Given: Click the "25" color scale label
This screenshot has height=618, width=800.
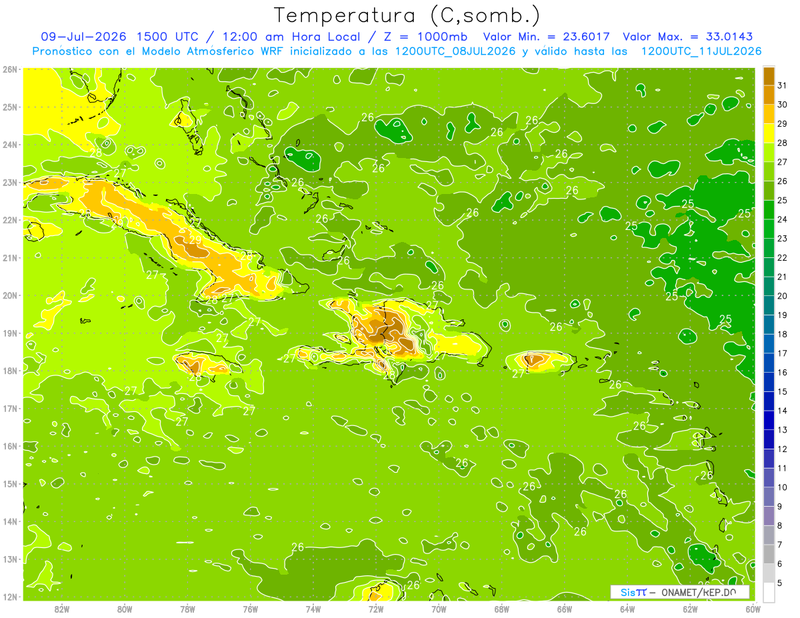Looking at the screenshot, I should click(x=782, y=200).
